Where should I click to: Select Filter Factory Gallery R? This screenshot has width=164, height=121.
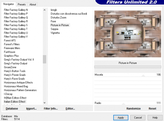click(x=16, y=21)
